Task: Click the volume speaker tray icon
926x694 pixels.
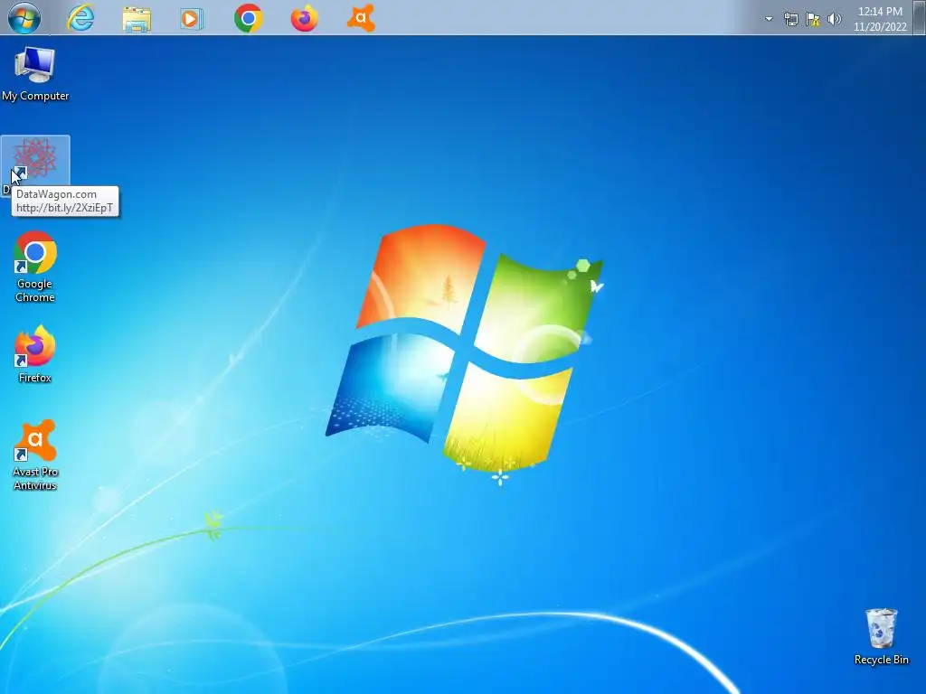Action: click(x=835, y=20)
